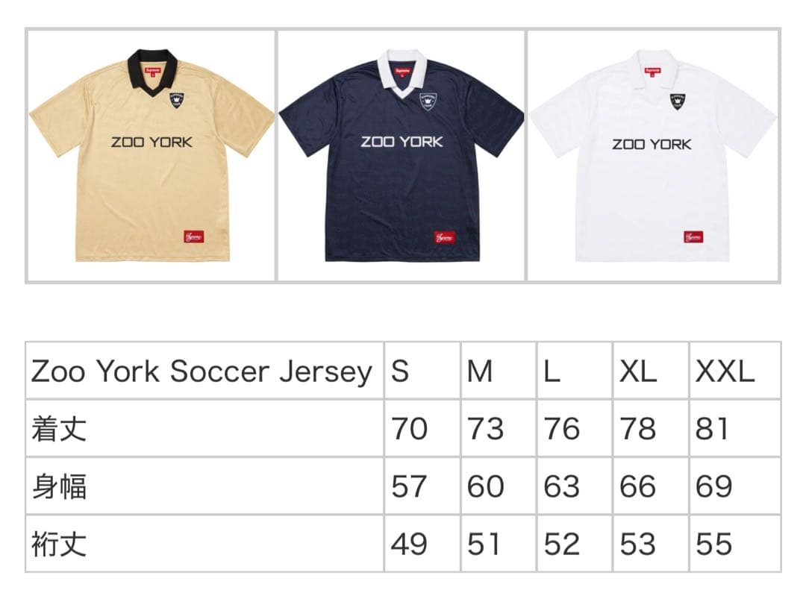This screenshot has width=806, height=602.
Task: Open the white Zoo York jersey thumbnail
Action: tap(653, 155)
